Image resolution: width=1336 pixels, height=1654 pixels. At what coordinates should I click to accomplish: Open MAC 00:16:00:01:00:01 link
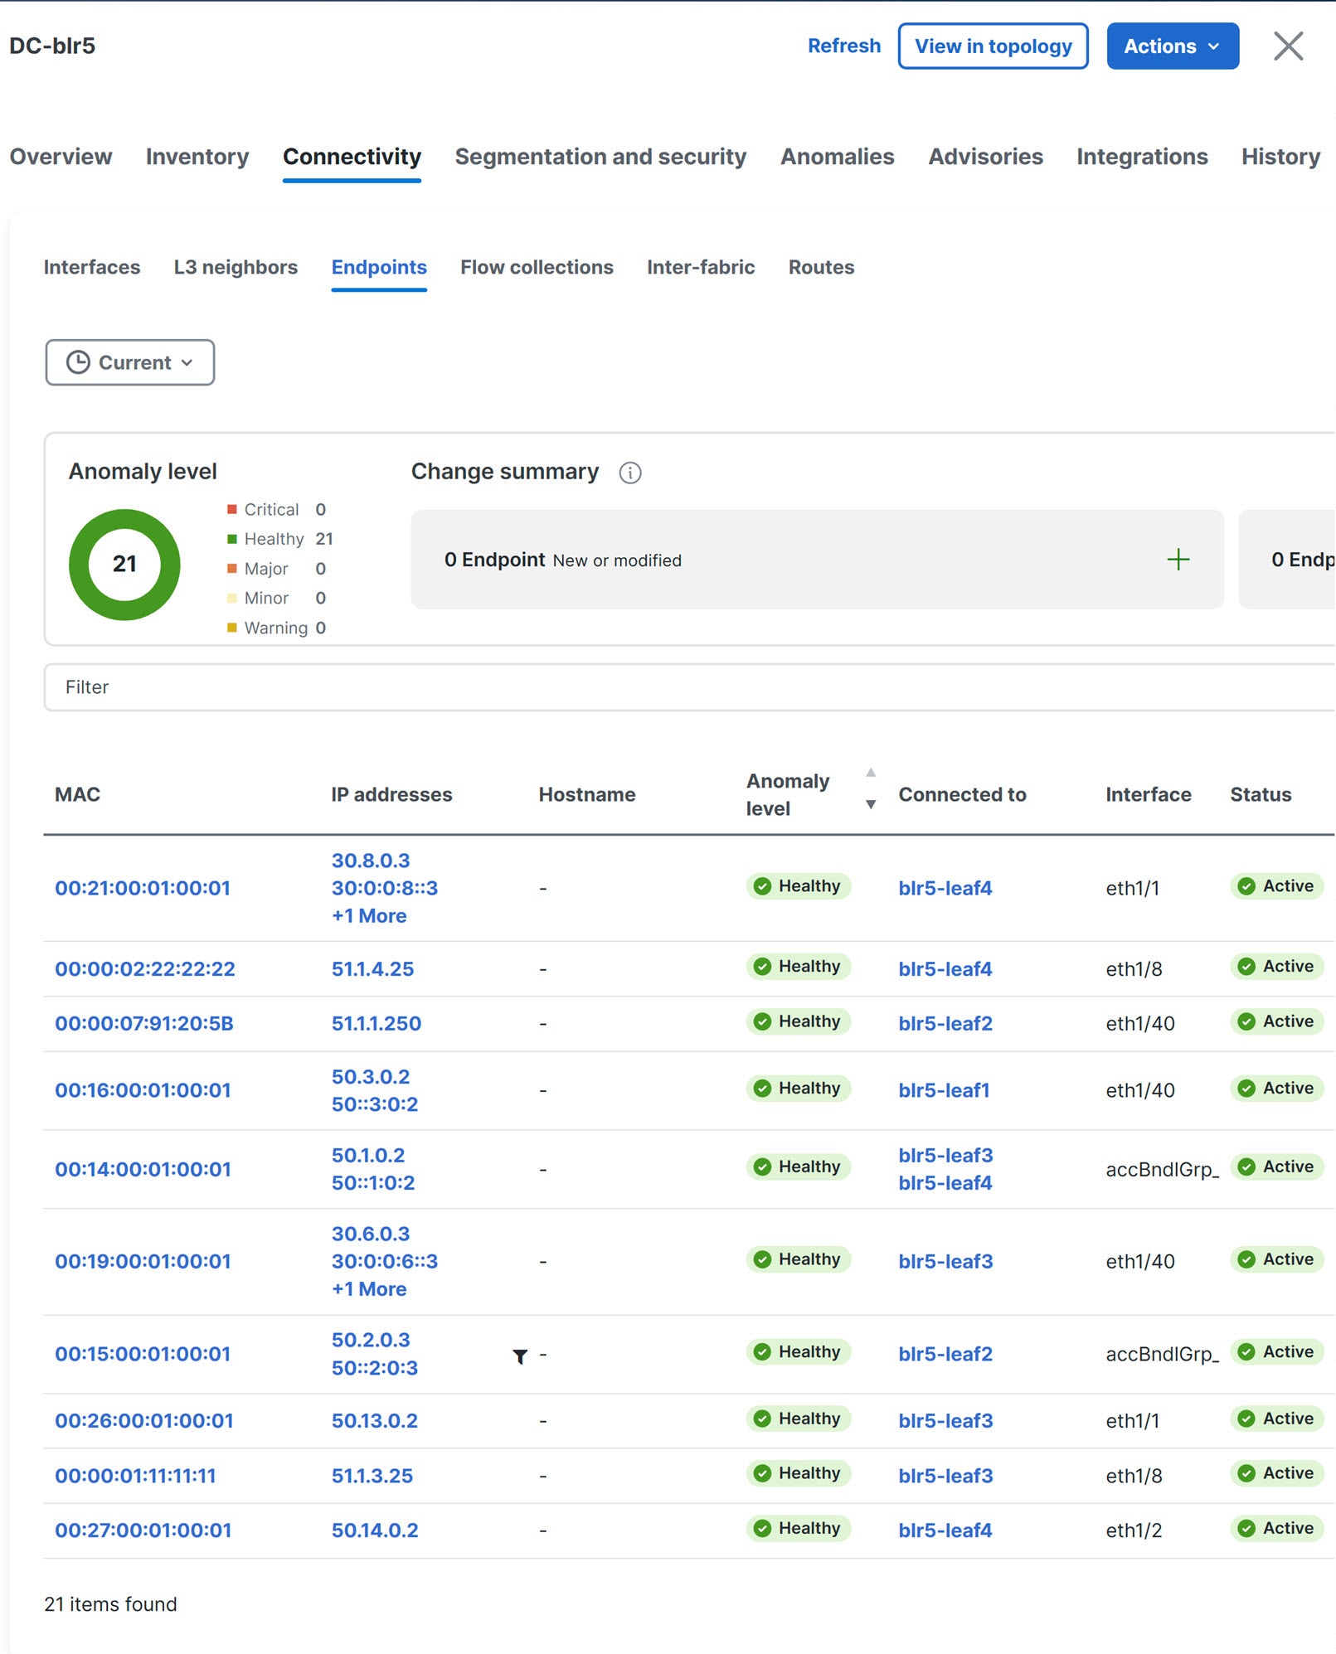pyautogui.click(x=143, y=1090)
